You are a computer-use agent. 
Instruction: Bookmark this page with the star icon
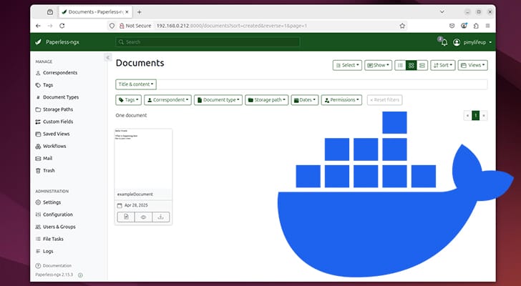click(402, 26)
